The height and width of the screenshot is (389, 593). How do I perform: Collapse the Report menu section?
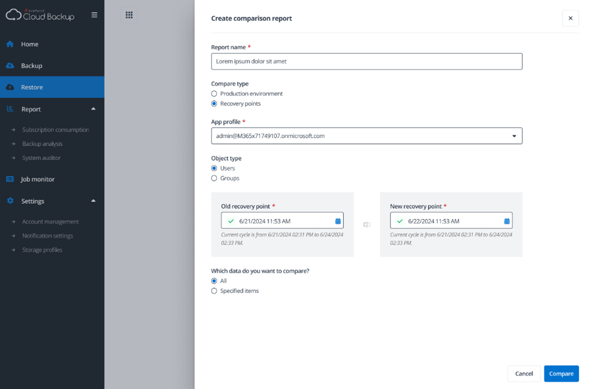[x=94, y=109]
